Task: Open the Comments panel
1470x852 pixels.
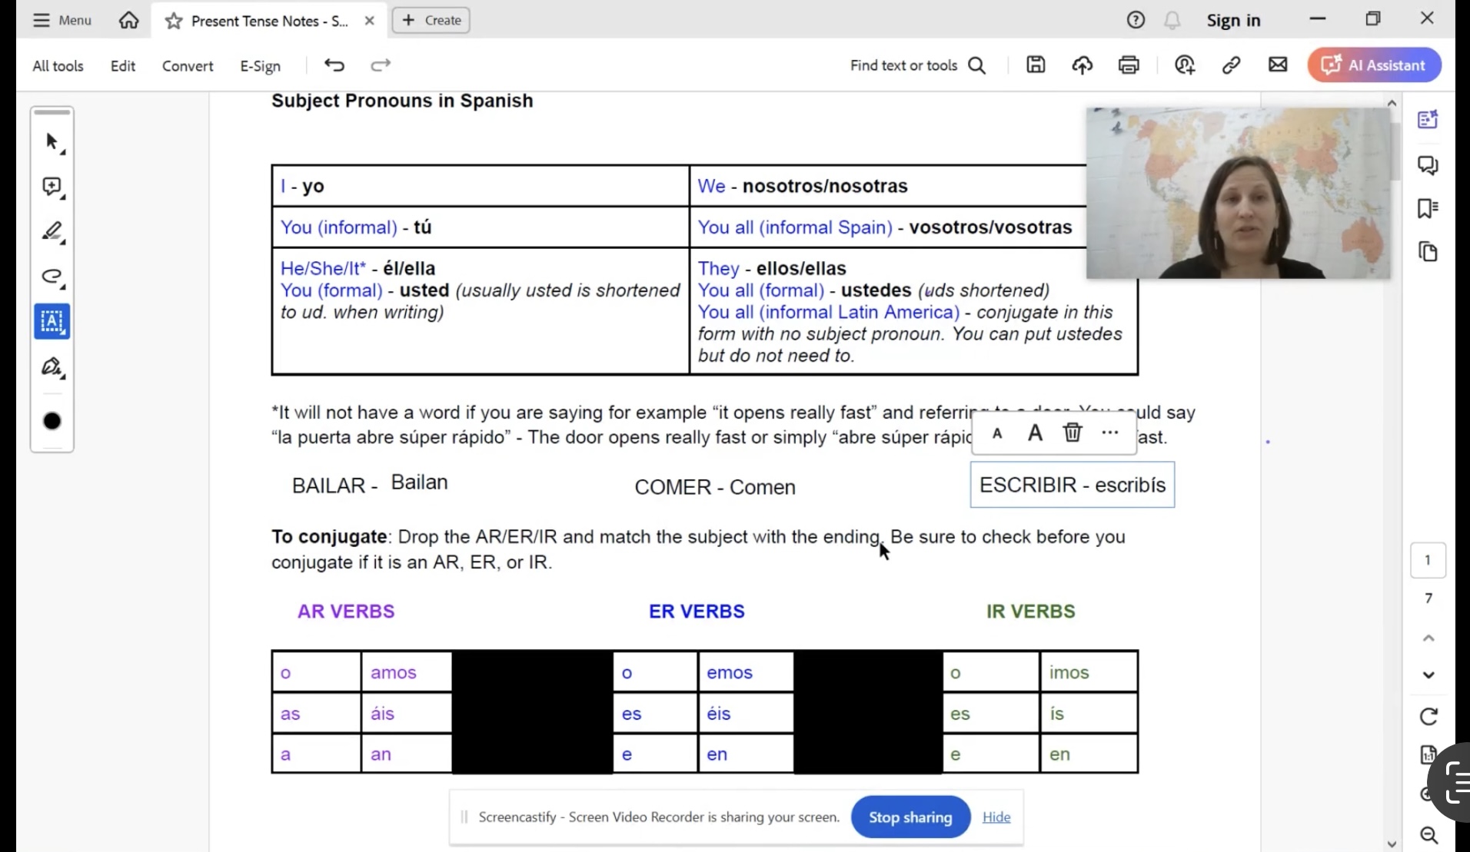Action: [x=1428, y=165]
